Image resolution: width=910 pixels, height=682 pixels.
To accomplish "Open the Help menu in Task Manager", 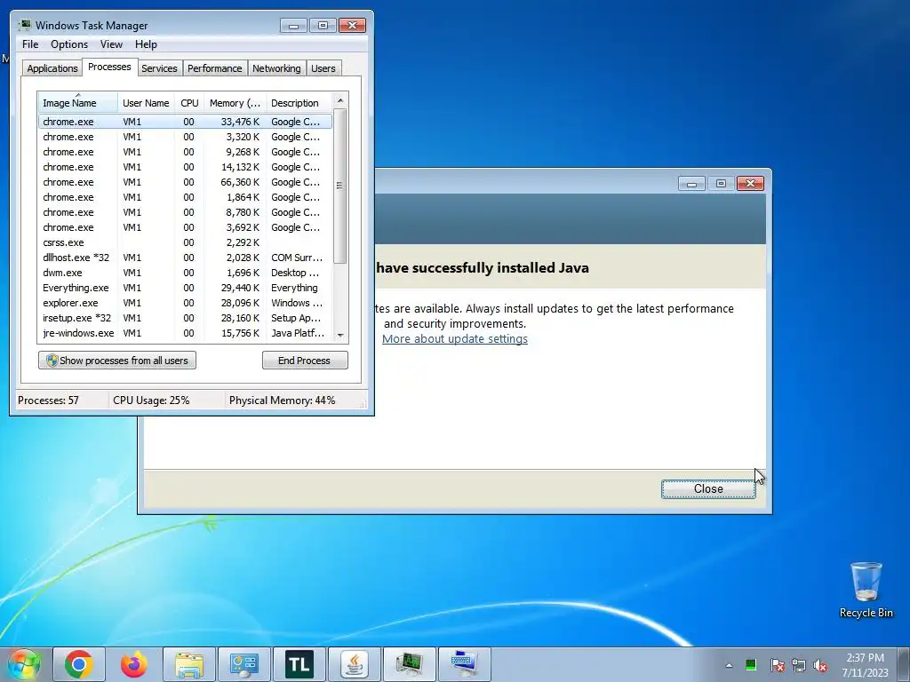I will [146, 44].
